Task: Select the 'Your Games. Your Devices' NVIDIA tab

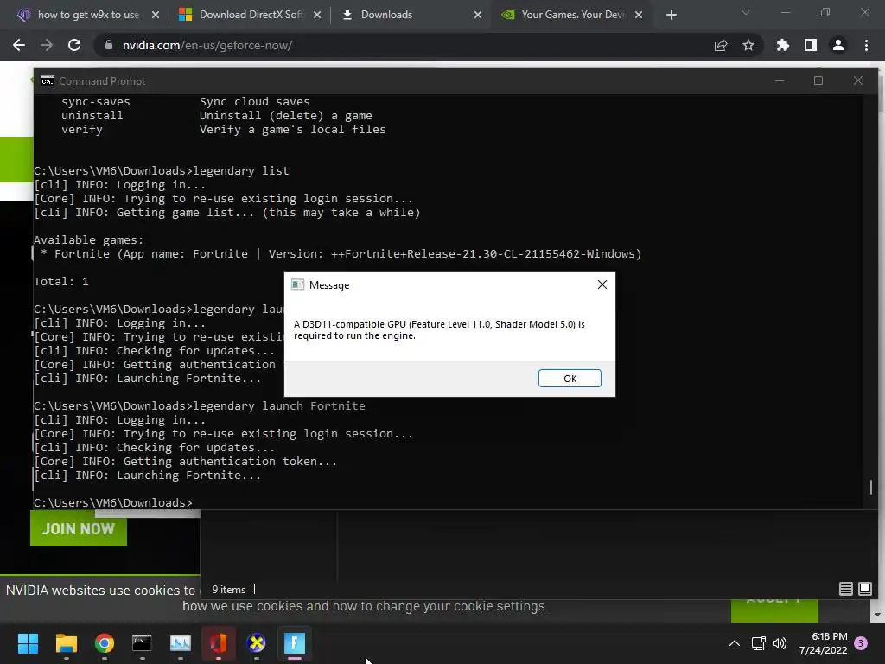Action: [x=572, y=15]
